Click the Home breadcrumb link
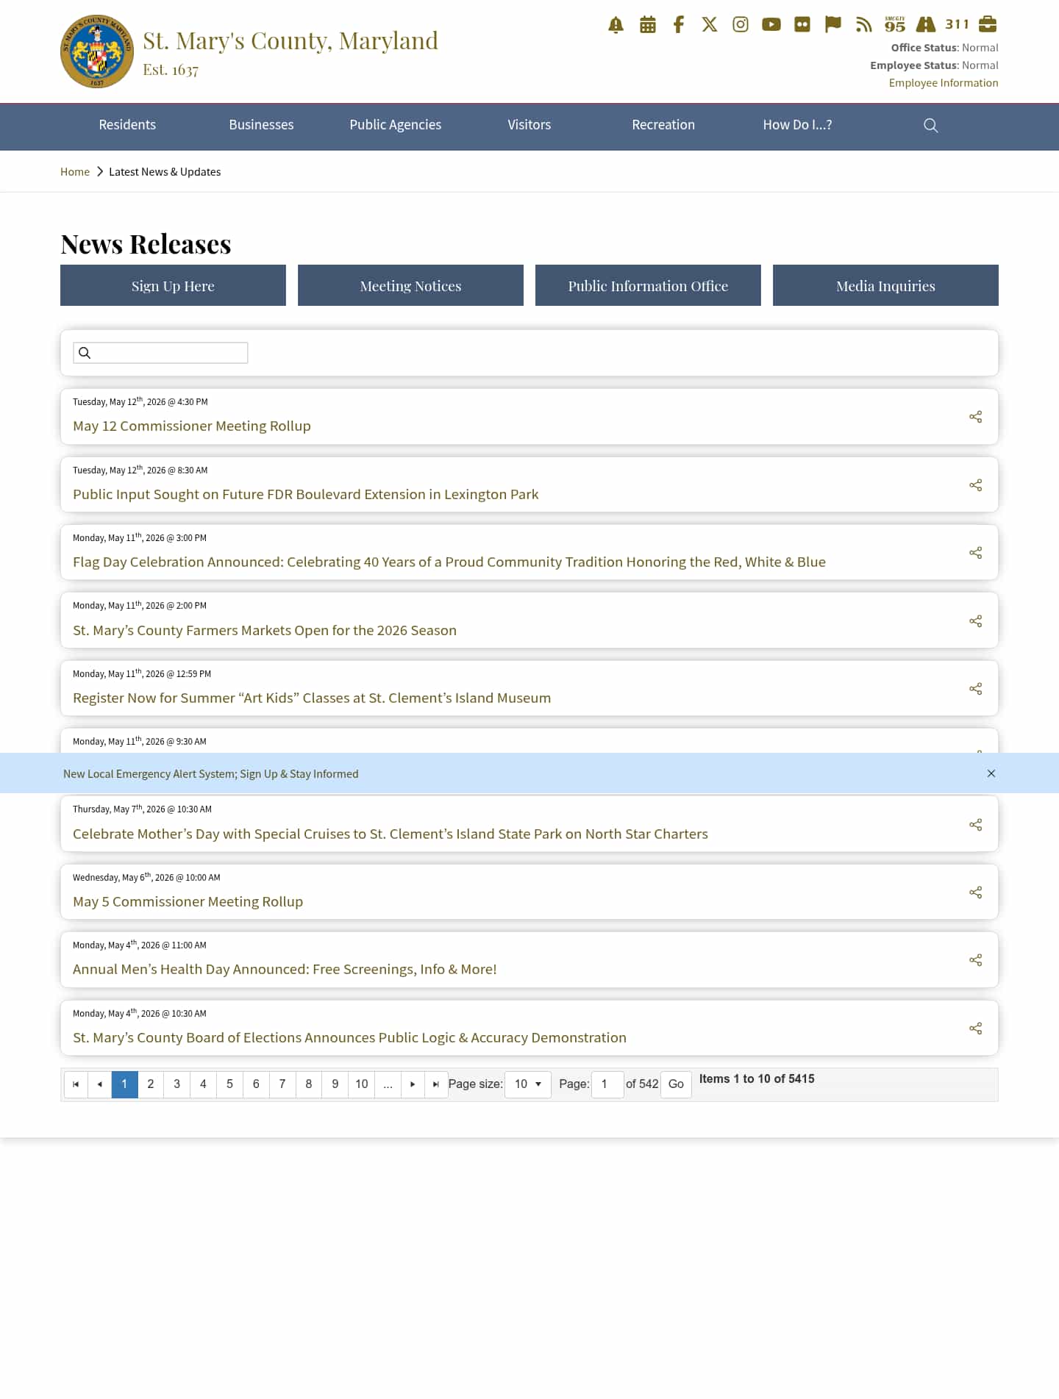This screenshot has height=1399, width=1059. [75, 172]
